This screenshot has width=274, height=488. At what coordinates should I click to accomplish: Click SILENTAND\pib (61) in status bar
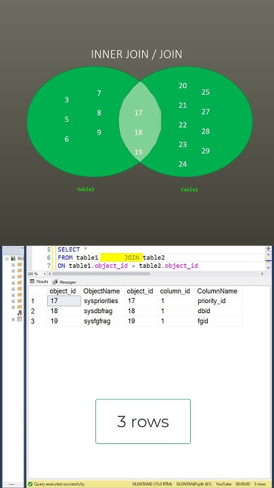tap(194, 484)
